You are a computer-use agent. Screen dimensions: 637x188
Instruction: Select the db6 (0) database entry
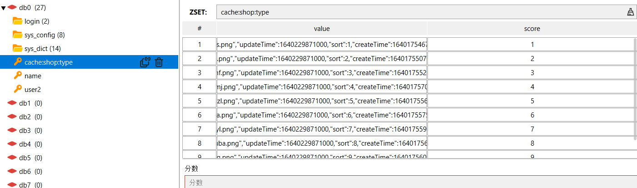click(30, 172)
